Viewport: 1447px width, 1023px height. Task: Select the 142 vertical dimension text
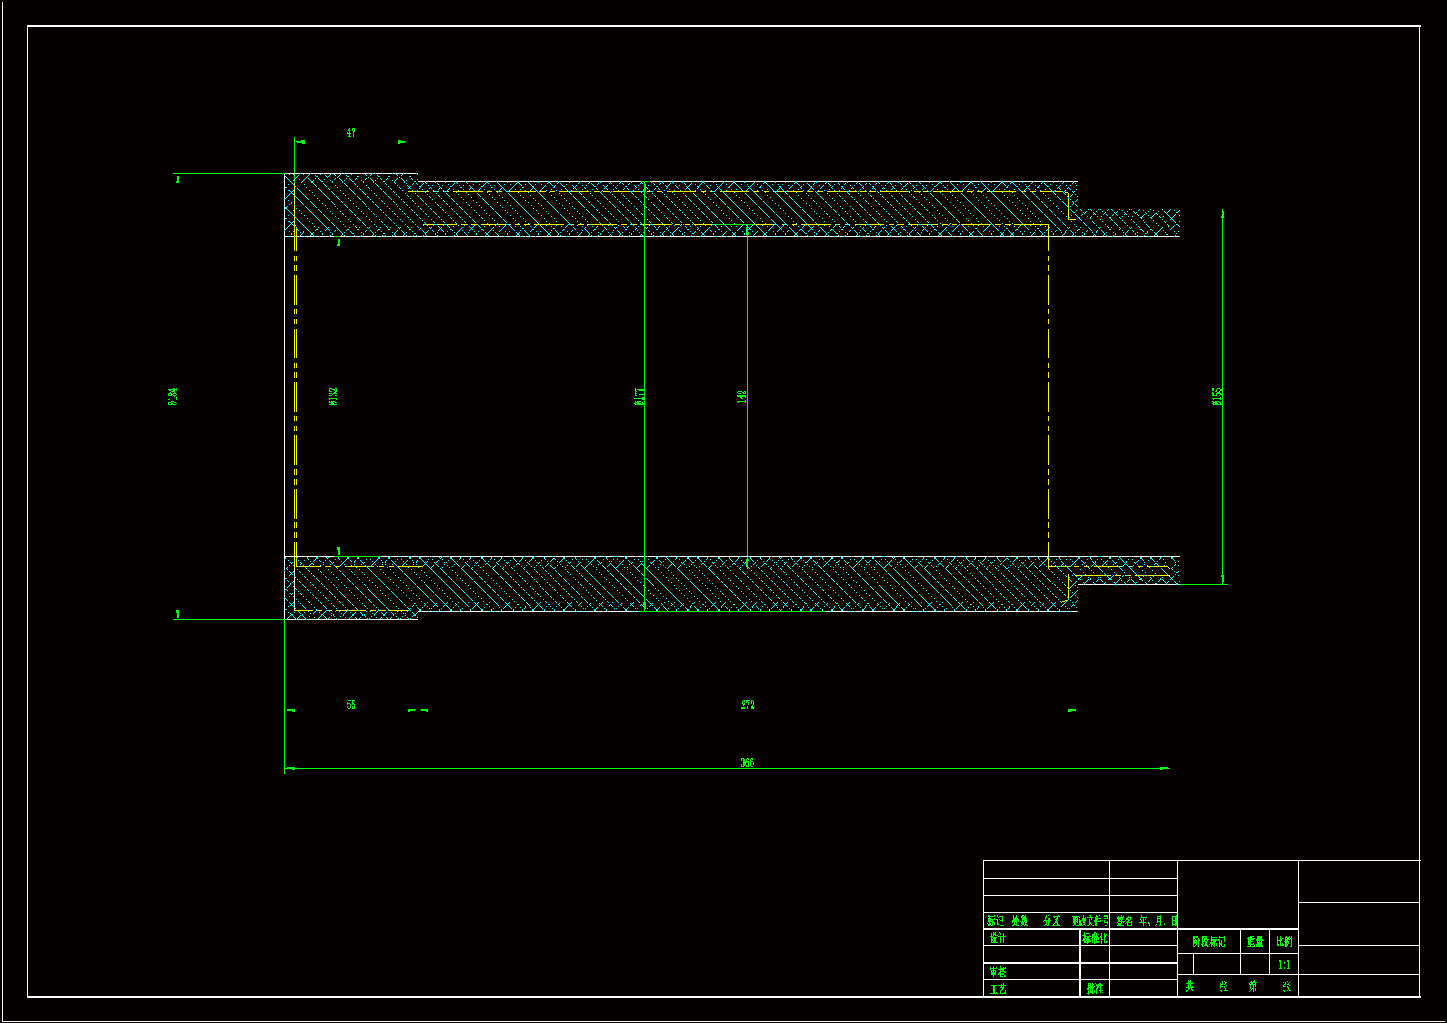tap(742, 397)
